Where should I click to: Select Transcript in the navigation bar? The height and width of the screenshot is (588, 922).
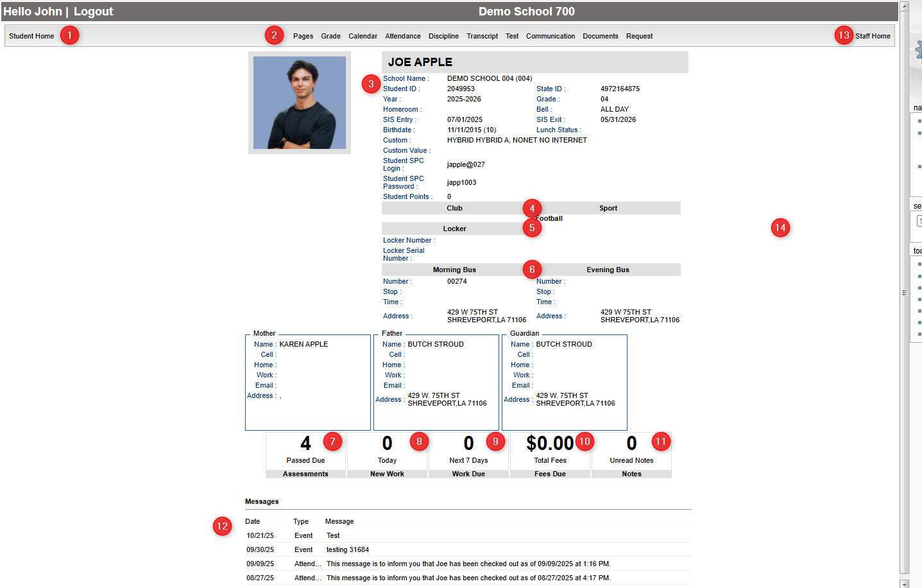(482, 36)
